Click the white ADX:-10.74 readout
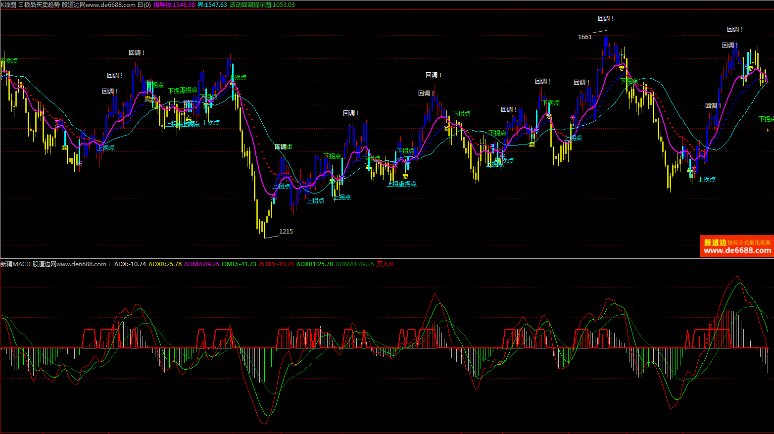 click(x=130, y=264)
